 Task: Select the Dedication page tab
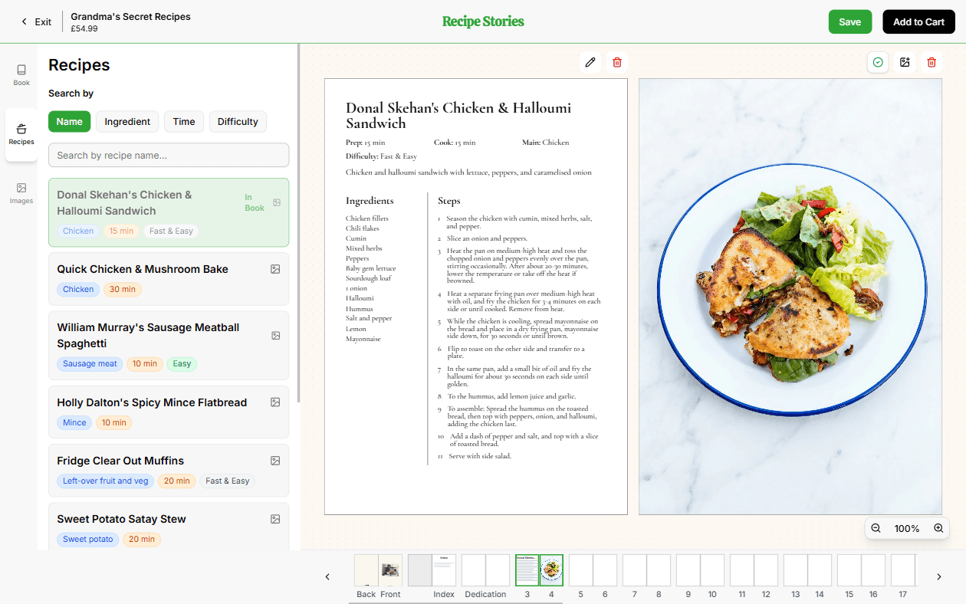click(485, 570)
